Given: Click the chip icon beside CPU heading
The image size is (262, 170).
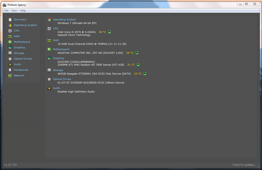Looking at the screenshot, I should [49, 29].
